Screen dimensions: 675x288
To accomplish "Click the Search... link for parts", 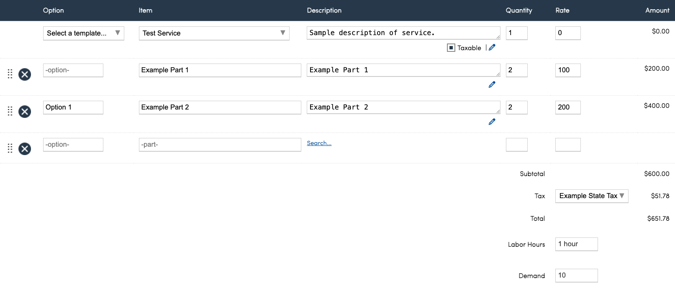I will pyautogui.click(x=319, y=143).
